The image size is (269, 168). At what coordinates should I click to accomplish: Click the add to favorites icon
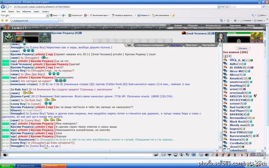(7, 21)
